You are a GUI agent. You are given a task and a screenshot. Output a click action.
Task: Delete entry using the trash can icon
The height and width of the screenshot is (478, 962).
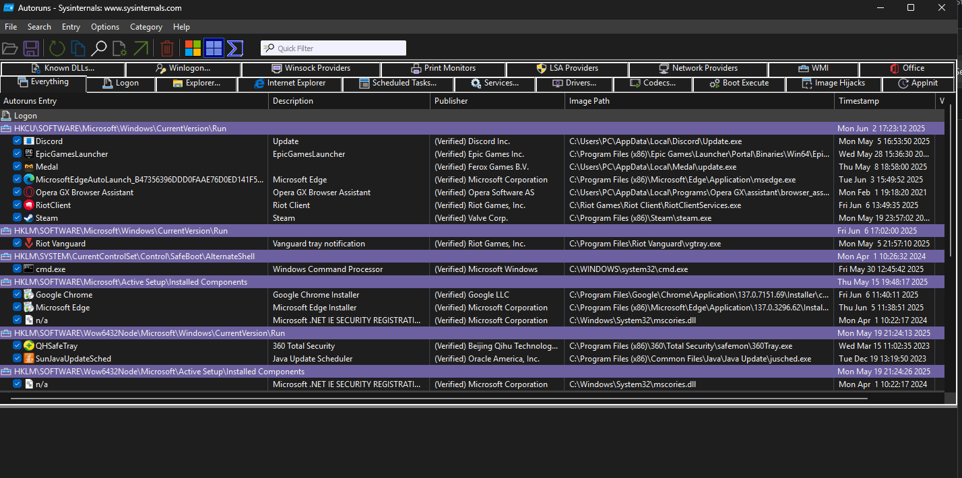pyautogui.click(x=167, y=48)
